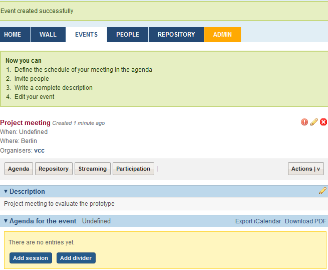
Task: Select the EVENTS tab
Action: (x=86, y=35)
